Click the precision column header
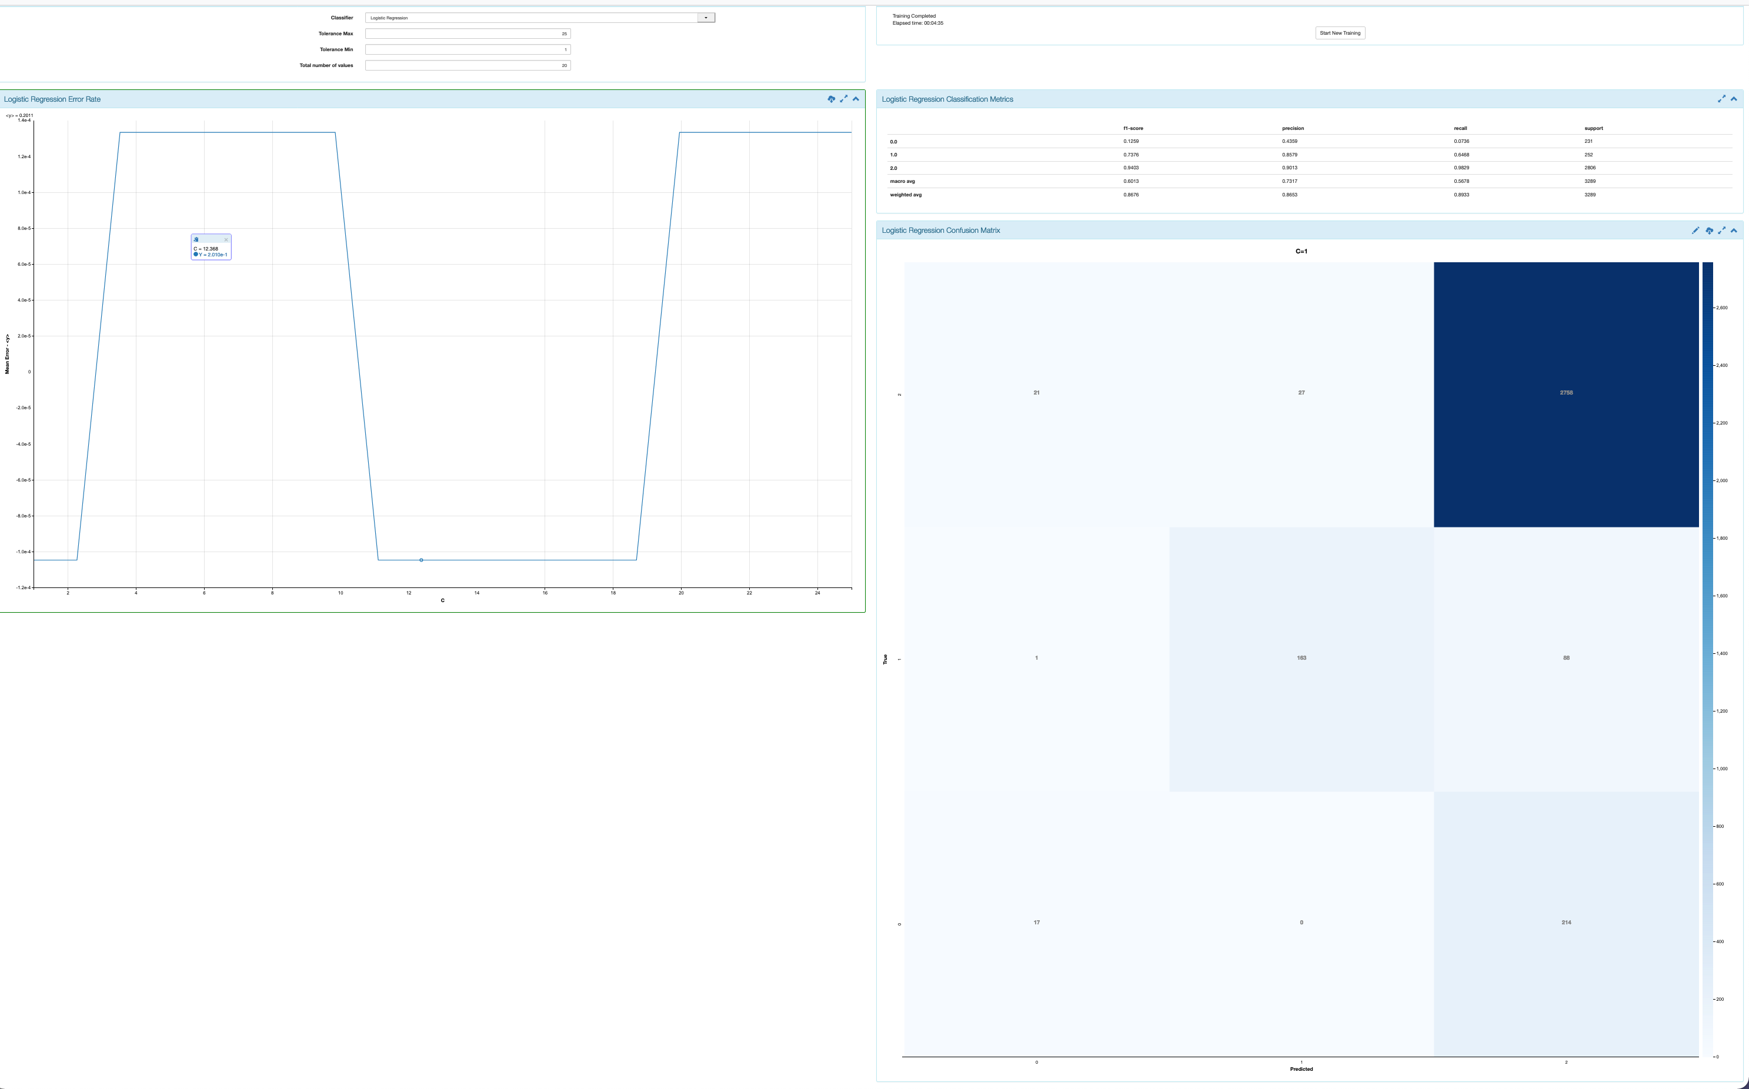Screen dimensions: 1749x1089 [1293, 128]
